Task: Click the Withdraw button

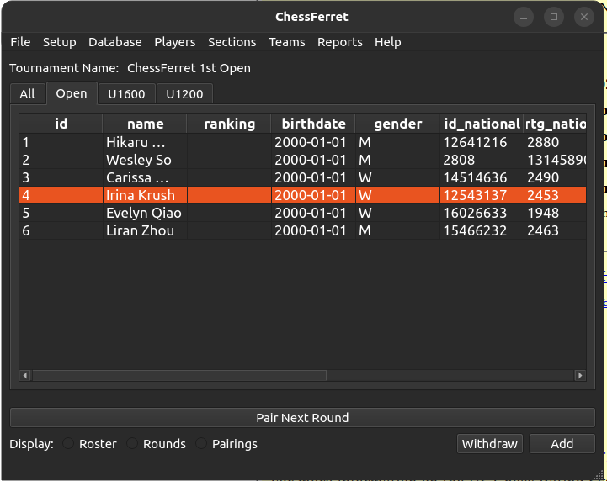Action: click(490, 443)
